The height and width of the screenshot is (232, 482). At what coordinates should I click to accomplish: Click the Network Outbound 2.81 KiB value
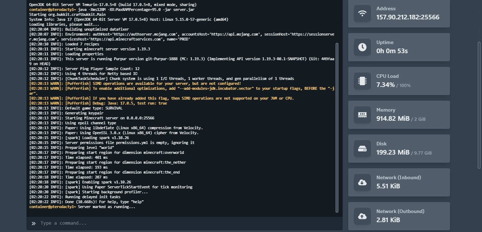point(388,220)
